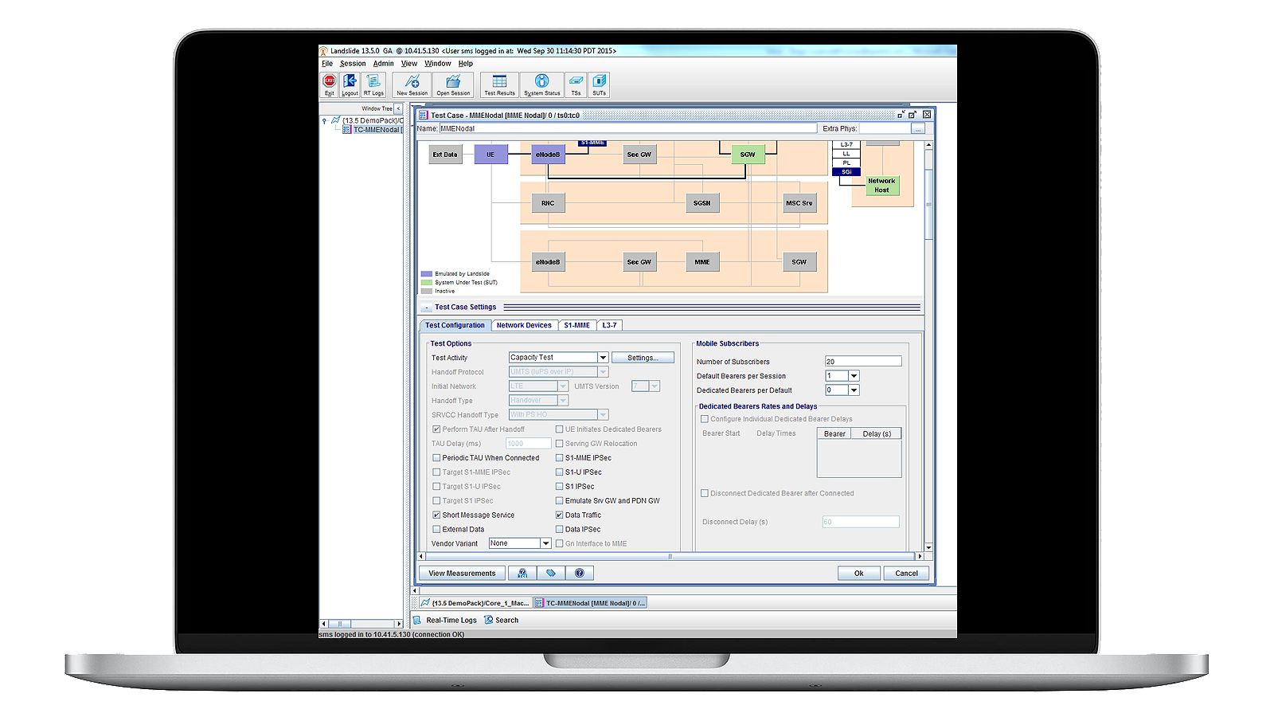Click the test case Name field
The width and height of the screenshot is (1274, 717).
(627, 128)
